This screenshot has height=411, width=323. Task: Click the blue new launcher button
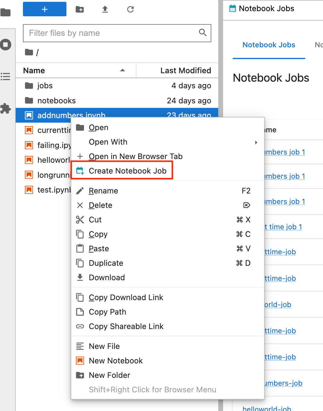point(44,9)
